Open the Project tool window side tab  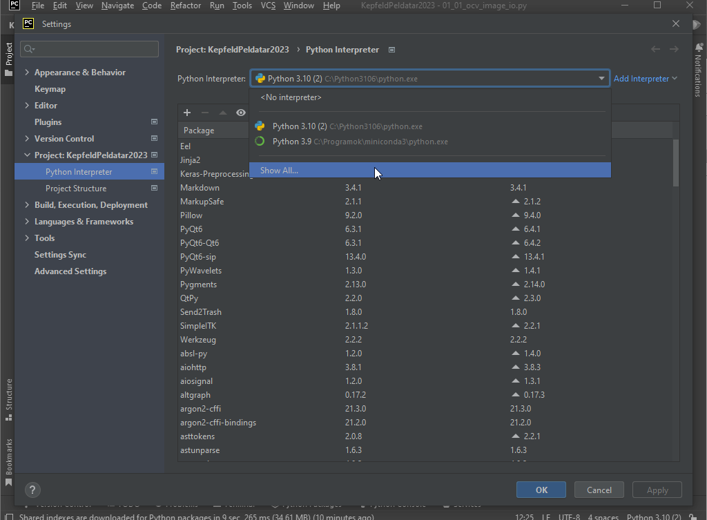[8, 59]
